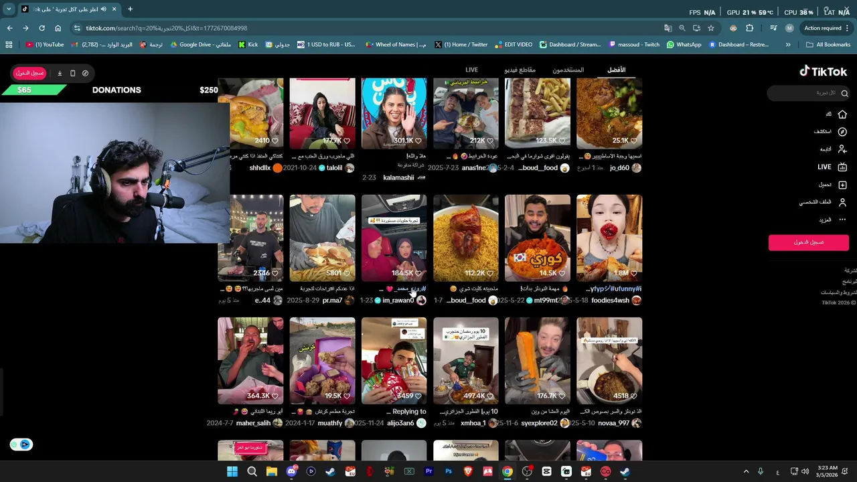Click the zoom magnifier icon in address bar

pos(682,28)
